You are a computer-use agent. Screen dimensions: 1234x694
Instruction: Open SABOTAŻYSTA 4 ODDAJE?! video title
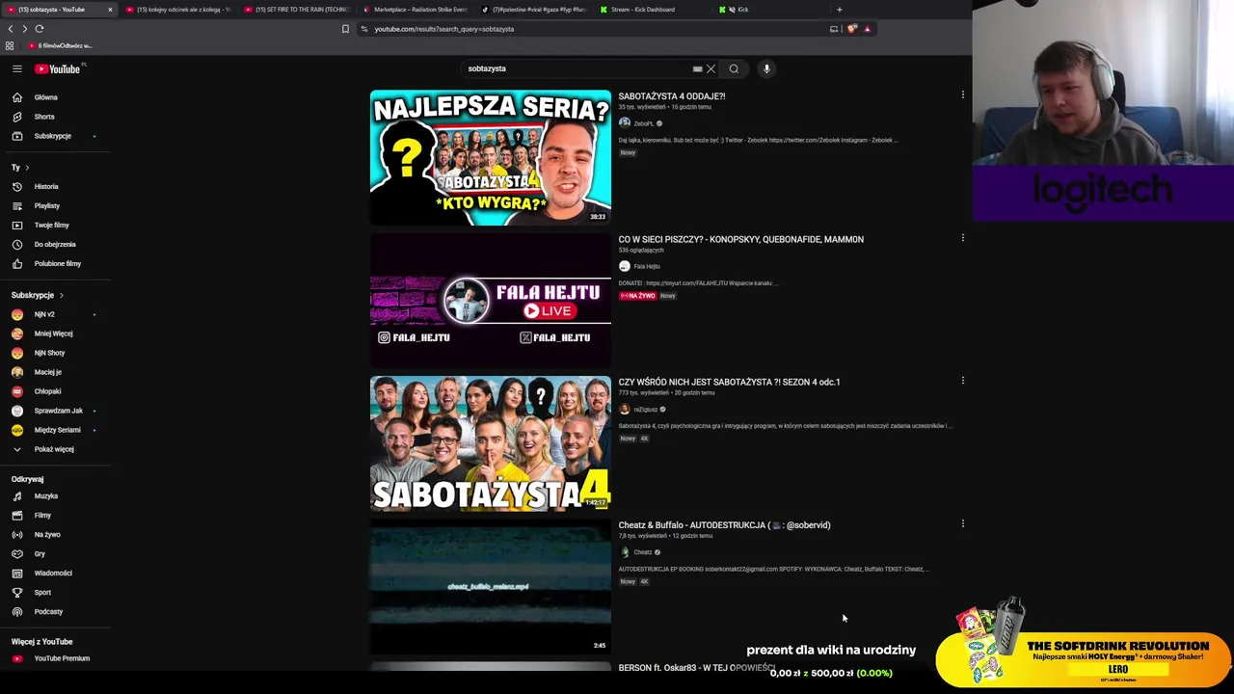click(x=672, y=96)
